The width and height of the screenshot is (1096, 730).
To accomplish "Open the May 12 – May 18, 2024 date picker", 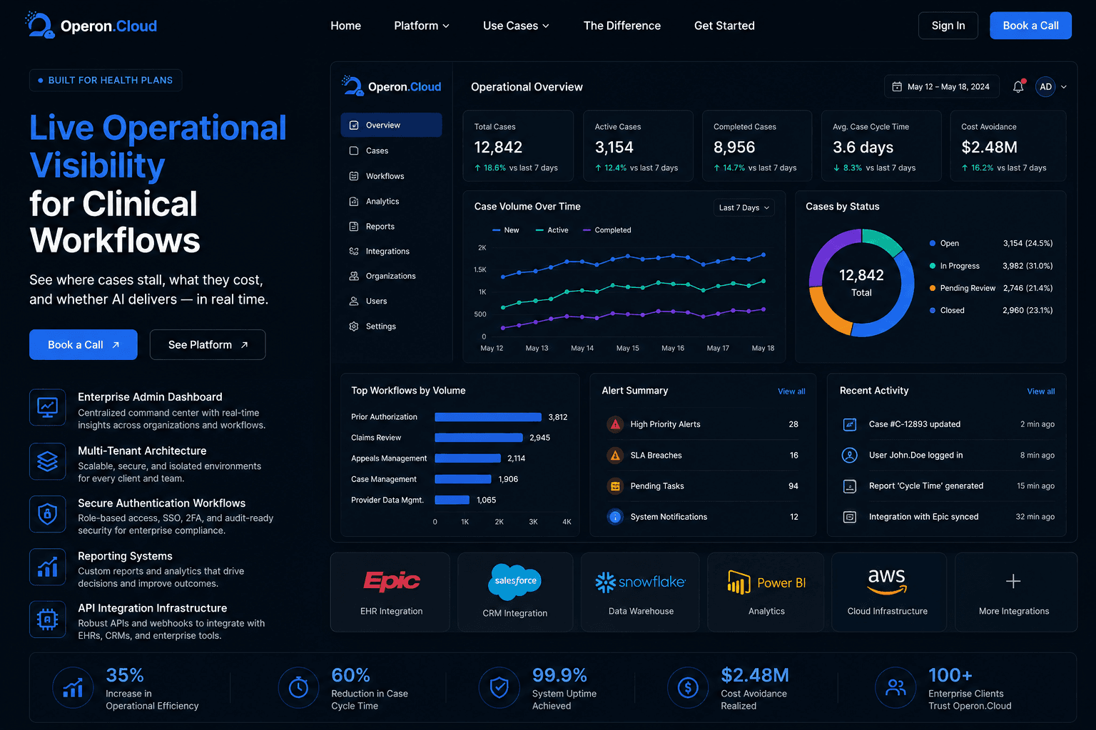I will click(x=941, y=86).
